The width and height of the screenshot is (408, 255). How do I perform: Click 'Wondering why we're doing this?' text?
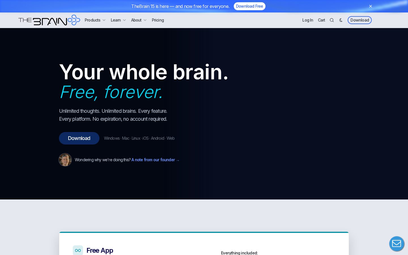click(103, 160)
